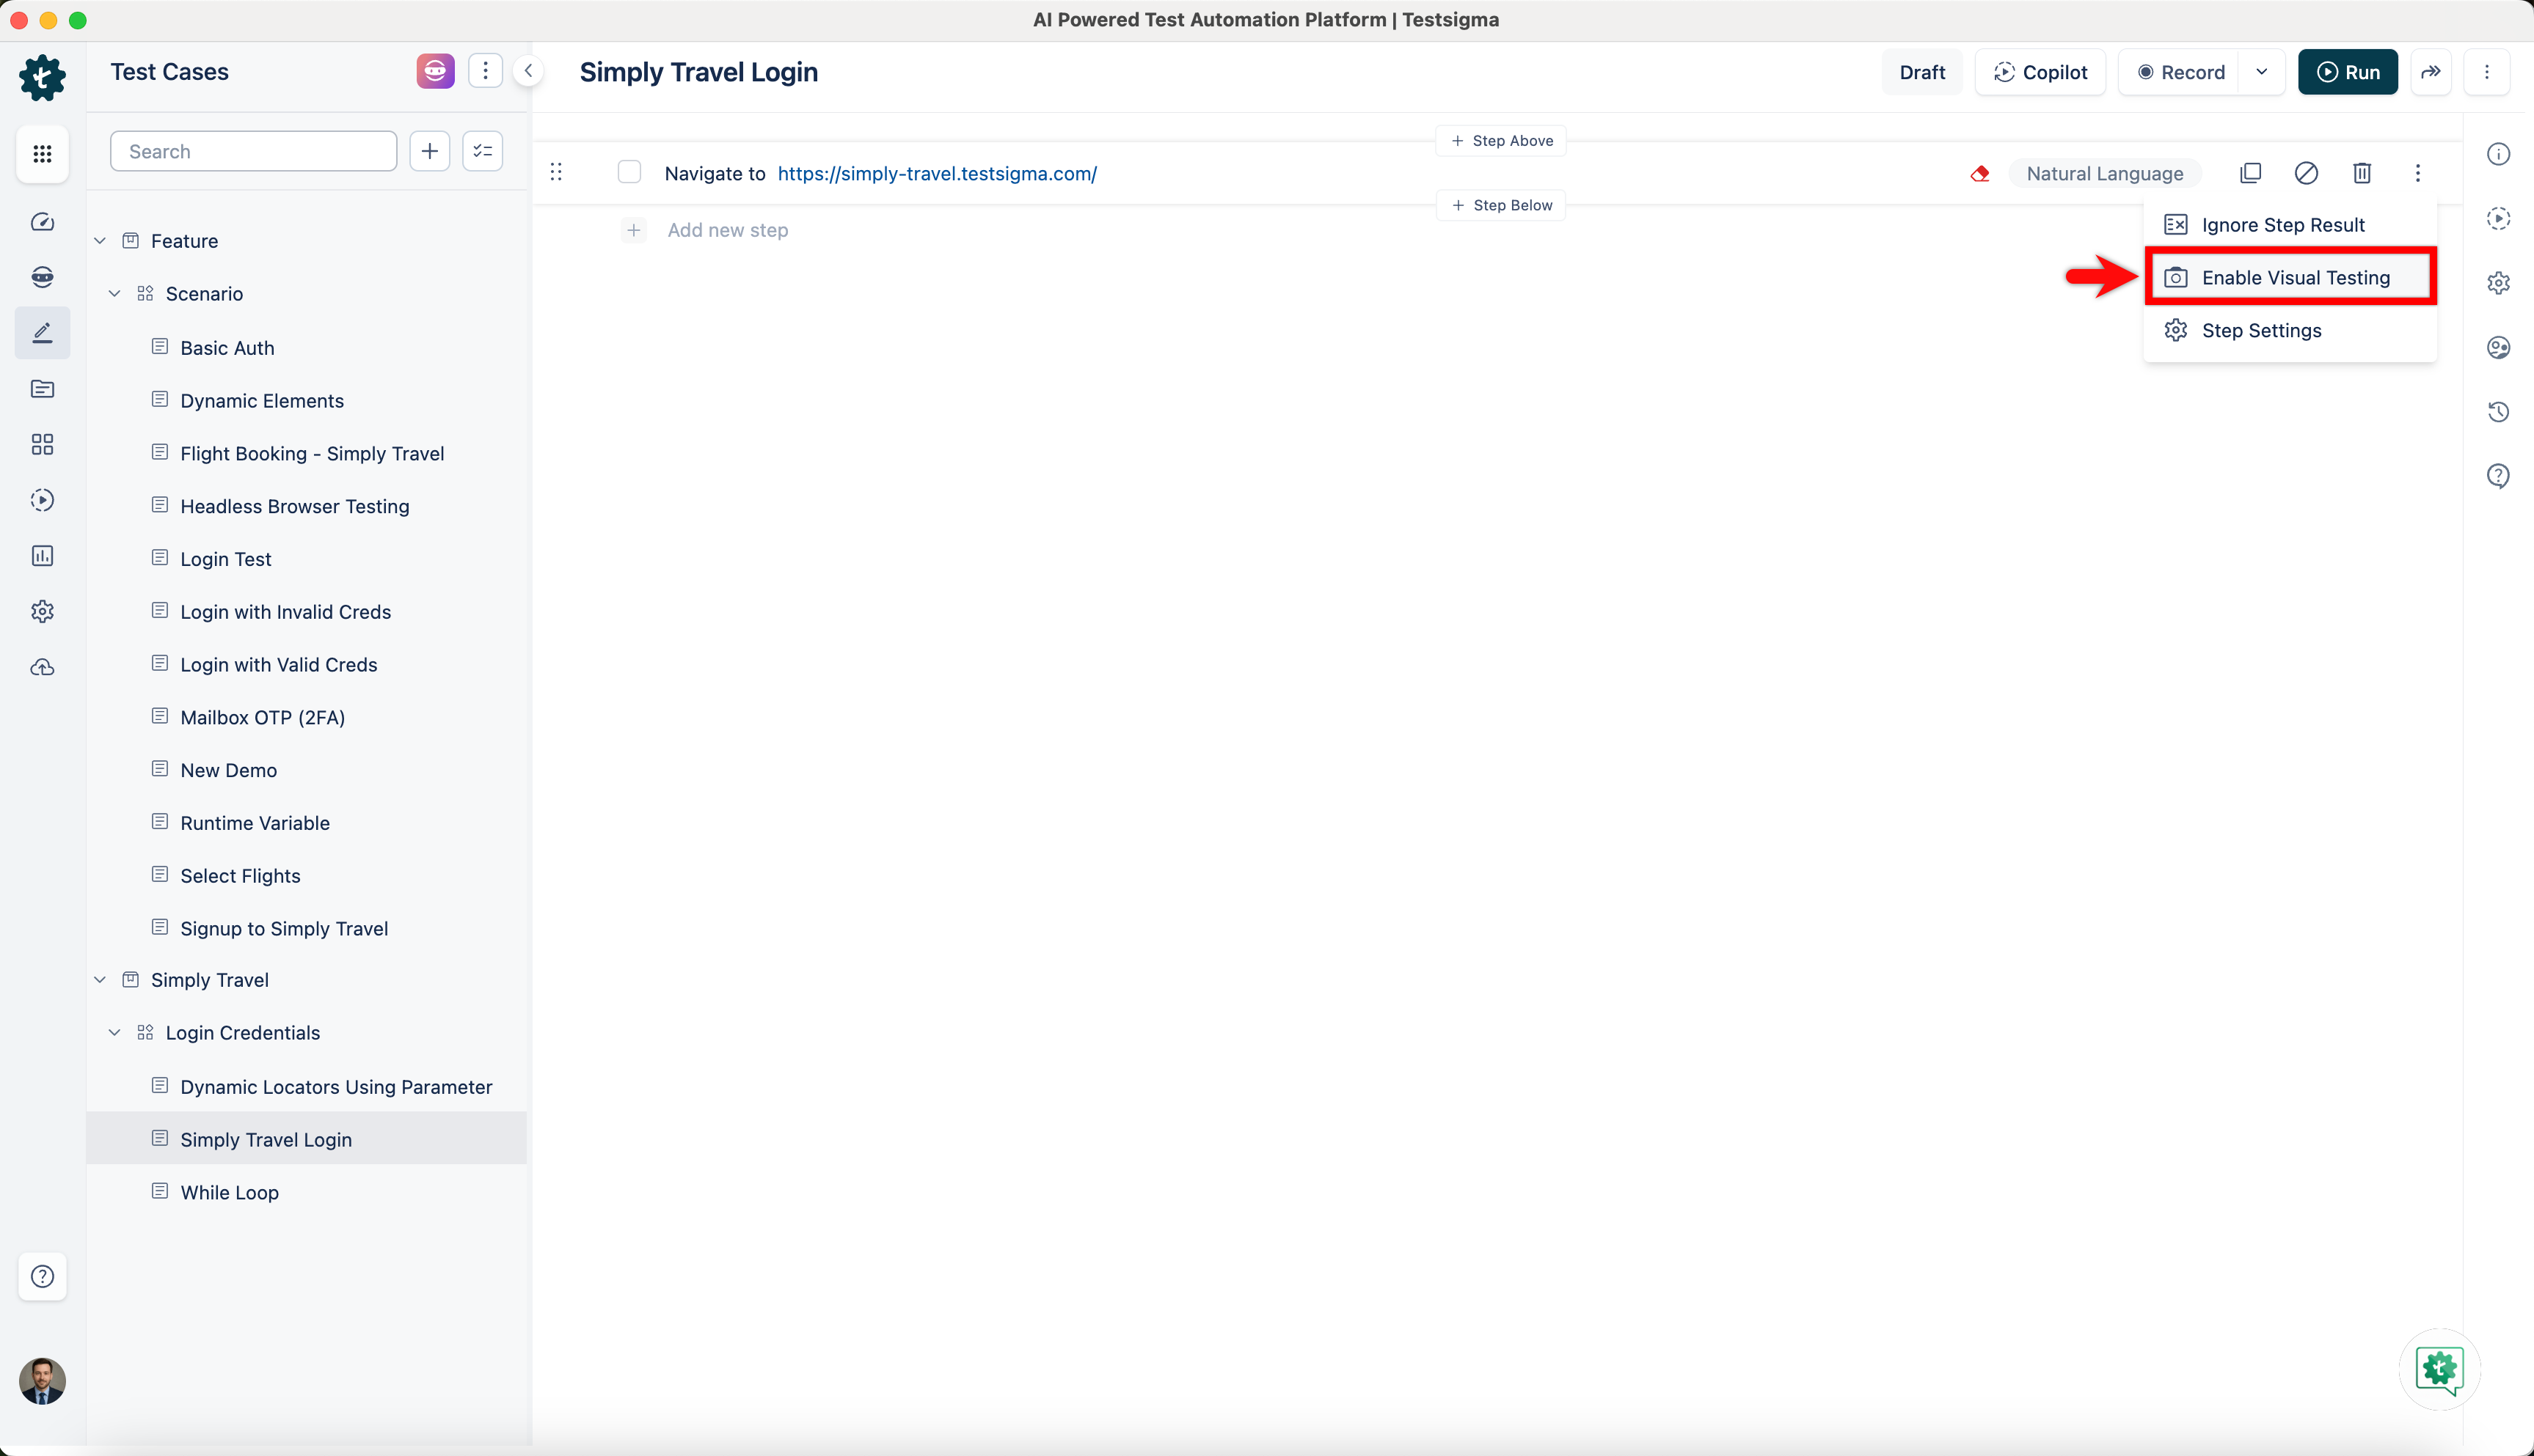This screenshot has height=1456, width=2534.
Task: Click Step Below to add a step
Action: click(1500, 205)
